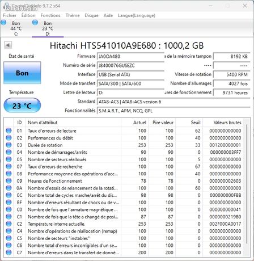Screen dimensions: 254x261
Task: Click the 23 °C temperature button
Action: click(x=22, y=106)
